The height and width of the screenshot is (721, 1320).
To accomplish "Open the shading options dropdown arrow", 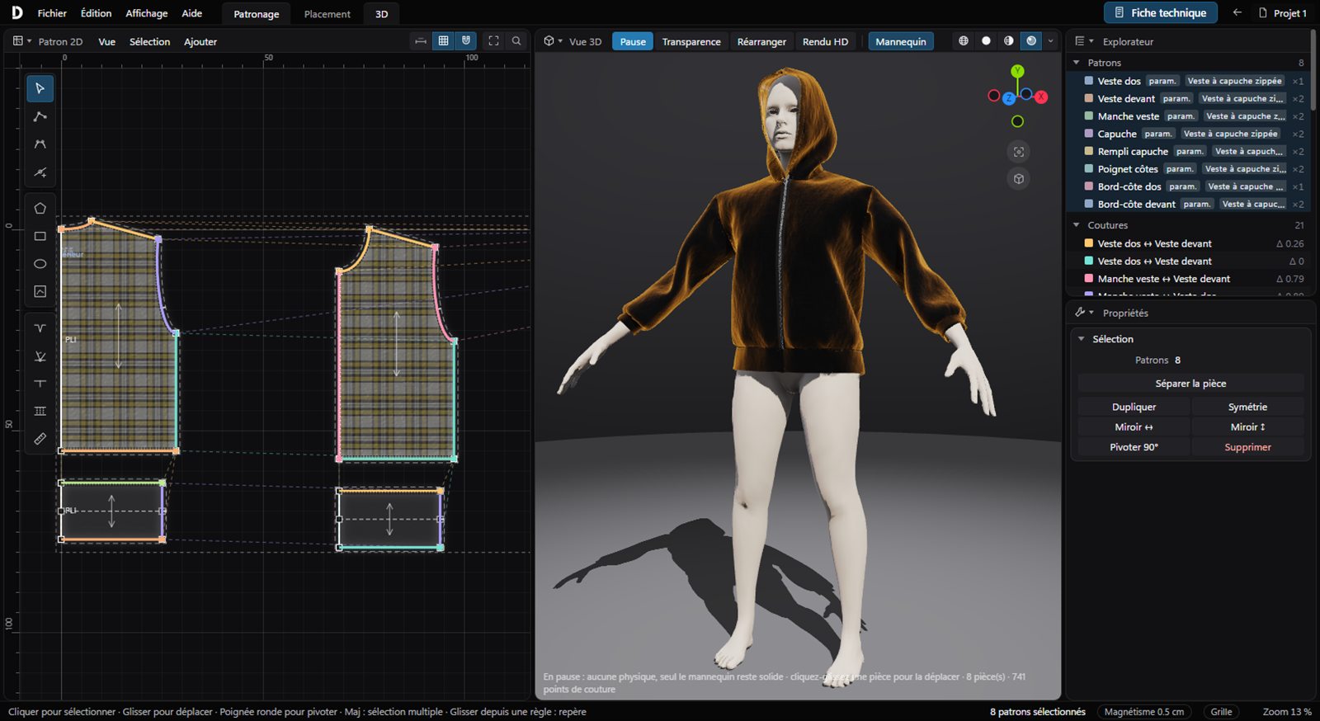I will [1050, 40].
